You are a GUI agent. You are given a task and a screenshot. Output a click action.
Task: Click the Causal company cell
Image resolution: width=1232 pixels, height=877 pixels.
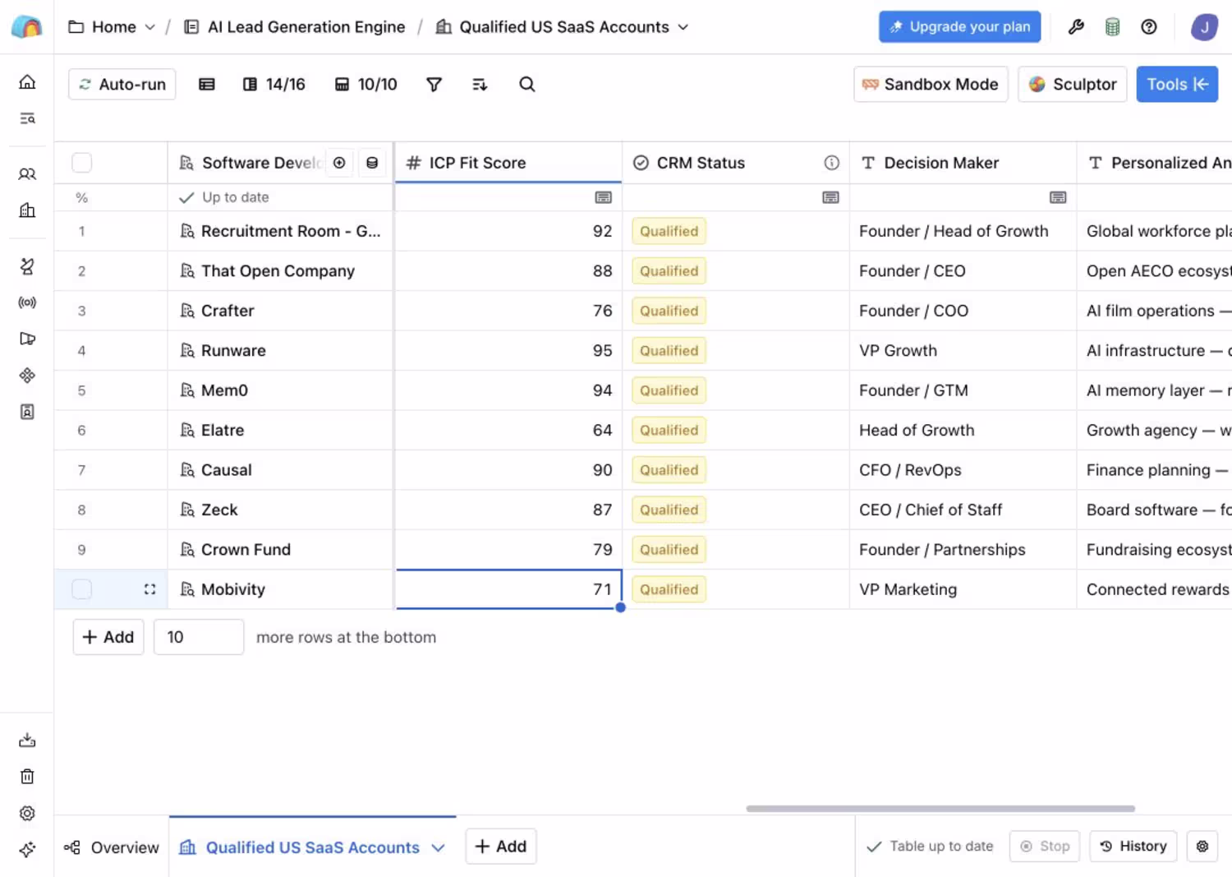pos(281,470)
